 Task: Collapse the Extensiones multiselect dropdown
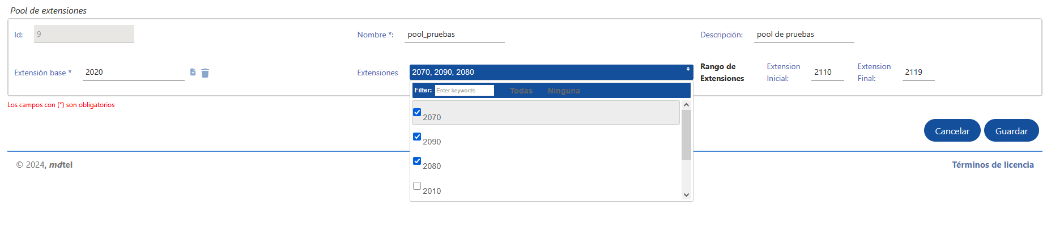pos(551,72)
